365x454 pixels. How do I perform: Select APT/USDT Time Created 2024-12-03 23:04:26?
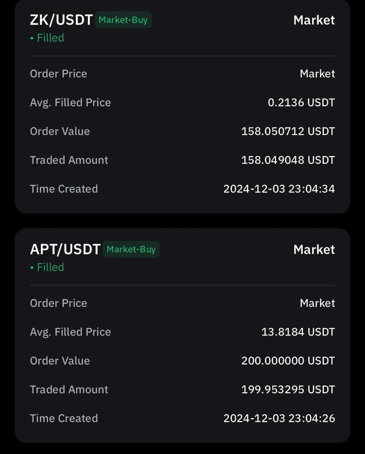tap(279, 418)
